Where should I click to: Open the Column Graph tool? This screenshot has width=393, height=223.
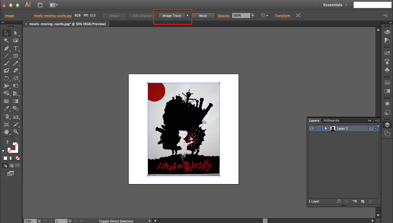point(16,116)
